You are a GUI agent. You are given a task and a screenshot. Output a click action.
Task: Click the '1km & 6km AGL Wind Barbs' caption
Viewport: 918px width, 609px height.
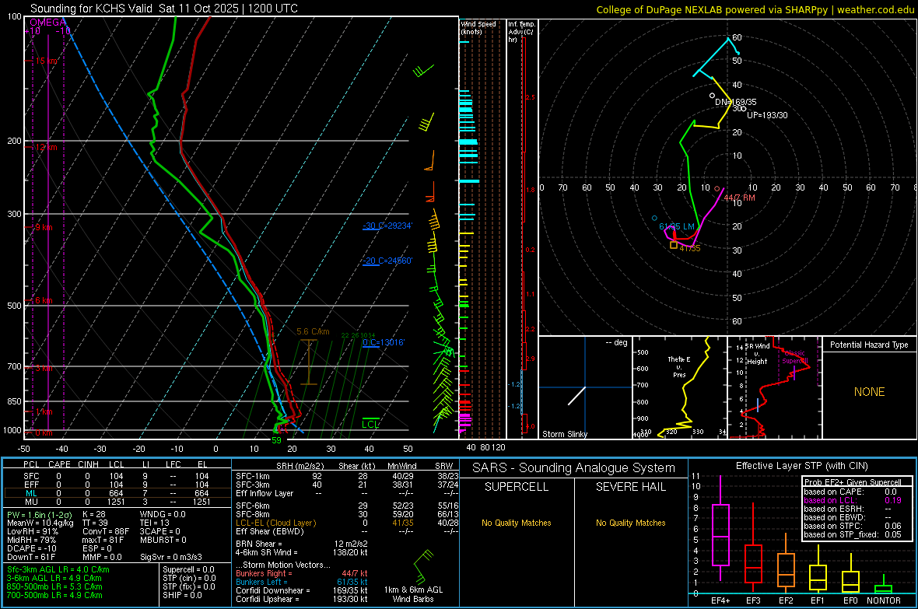click(413, 594)
